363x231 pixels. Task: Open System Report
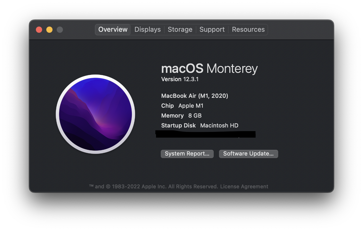click(187, 154)
